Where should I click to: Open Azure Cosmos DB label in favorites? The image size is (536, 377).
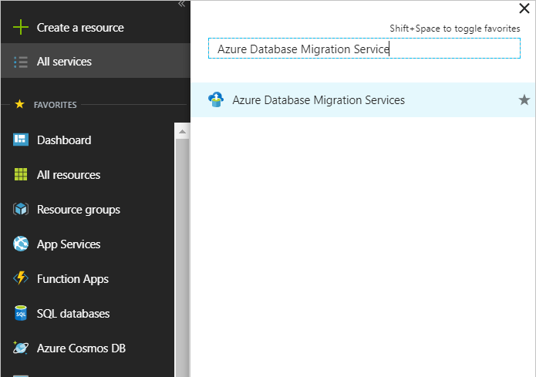[81, 348]
